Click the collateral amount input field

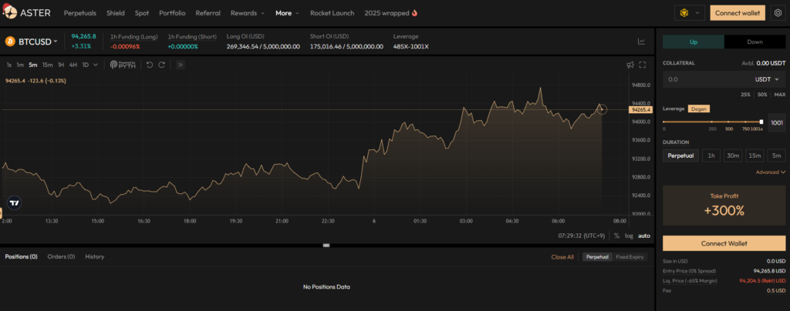click(702, 79)
